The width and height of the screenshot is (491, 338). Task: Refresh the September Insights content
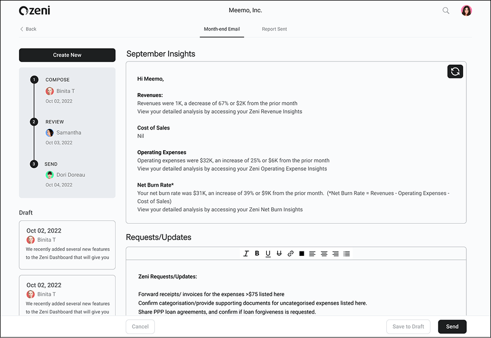(455, 71)
